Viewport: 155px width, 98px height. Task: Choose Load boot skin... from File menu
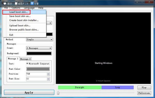pos(25,12)
